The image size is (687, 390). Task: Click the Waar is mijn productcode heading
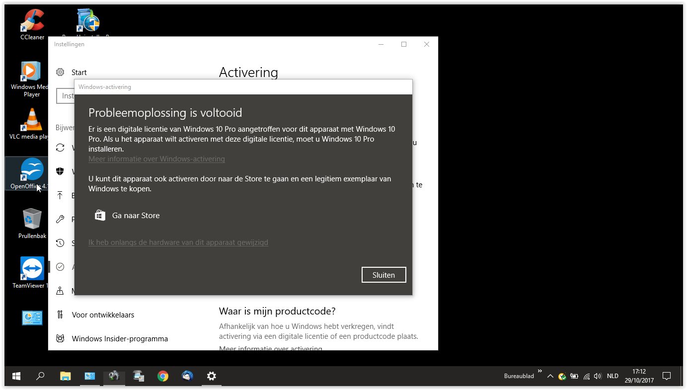point(277,312)
